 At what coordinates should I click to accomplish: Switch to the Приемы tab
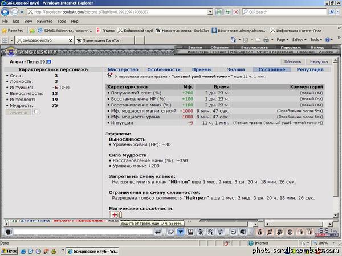(x=202, y=69)
